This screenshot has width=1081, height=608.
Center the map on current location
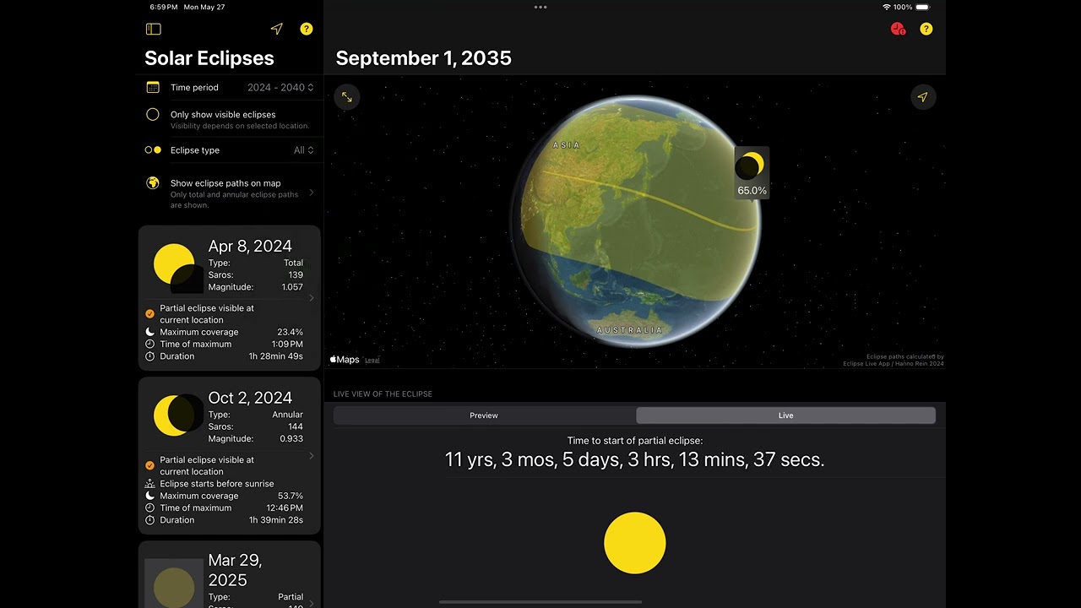coord(923,97)
